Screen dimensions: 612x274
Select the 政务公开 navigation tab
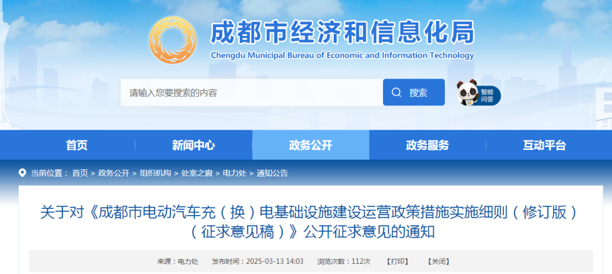tap(311, 145)
